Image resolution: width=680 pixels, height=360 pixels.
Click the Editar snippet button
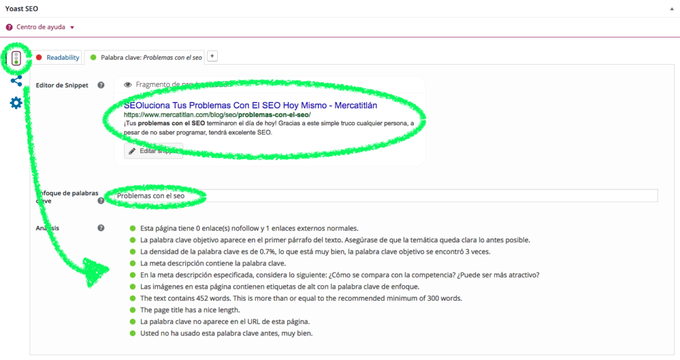[154, 151]
